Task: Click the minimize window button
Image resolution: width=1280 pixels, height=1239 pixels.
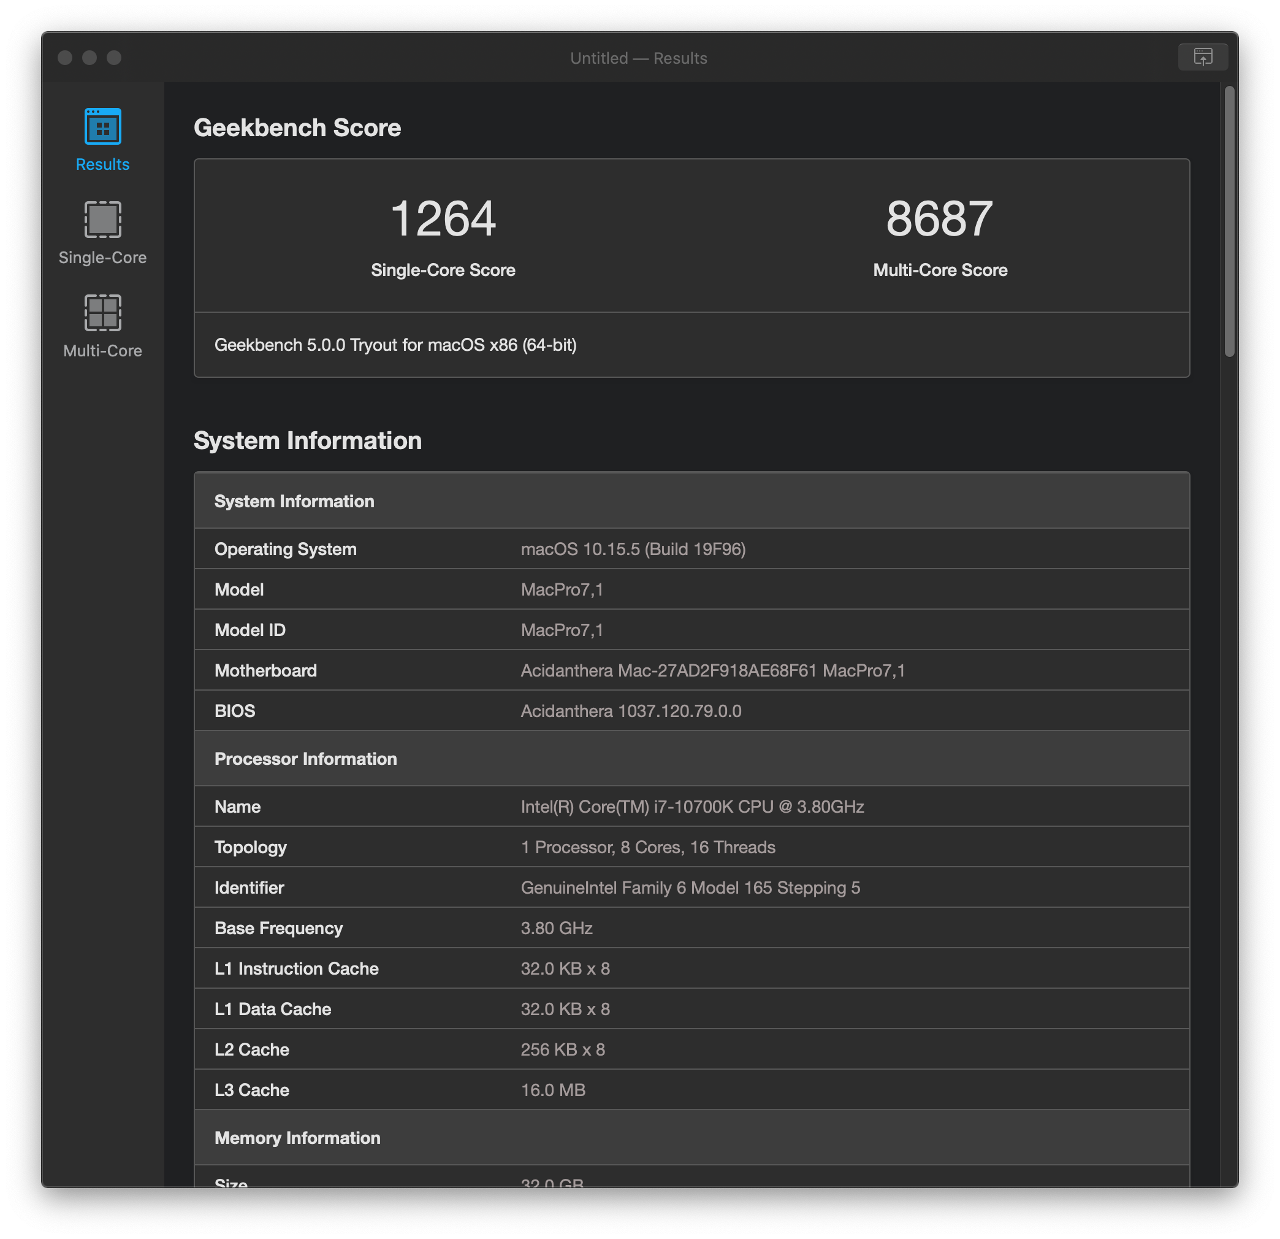Action: (x=90, y=58)
